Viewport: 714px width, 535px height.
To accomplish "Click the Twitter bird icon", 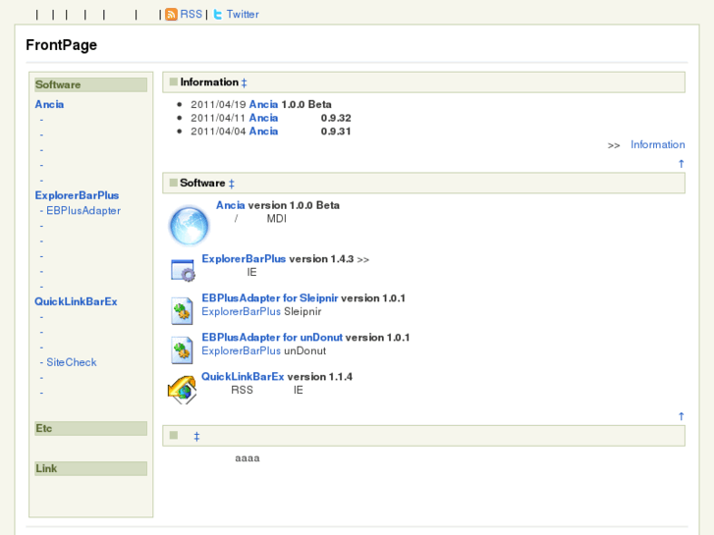I will coord(218,15).
